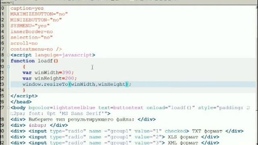Click the TXT формат label text
The image size is (258, 145).
click(207, 131)
